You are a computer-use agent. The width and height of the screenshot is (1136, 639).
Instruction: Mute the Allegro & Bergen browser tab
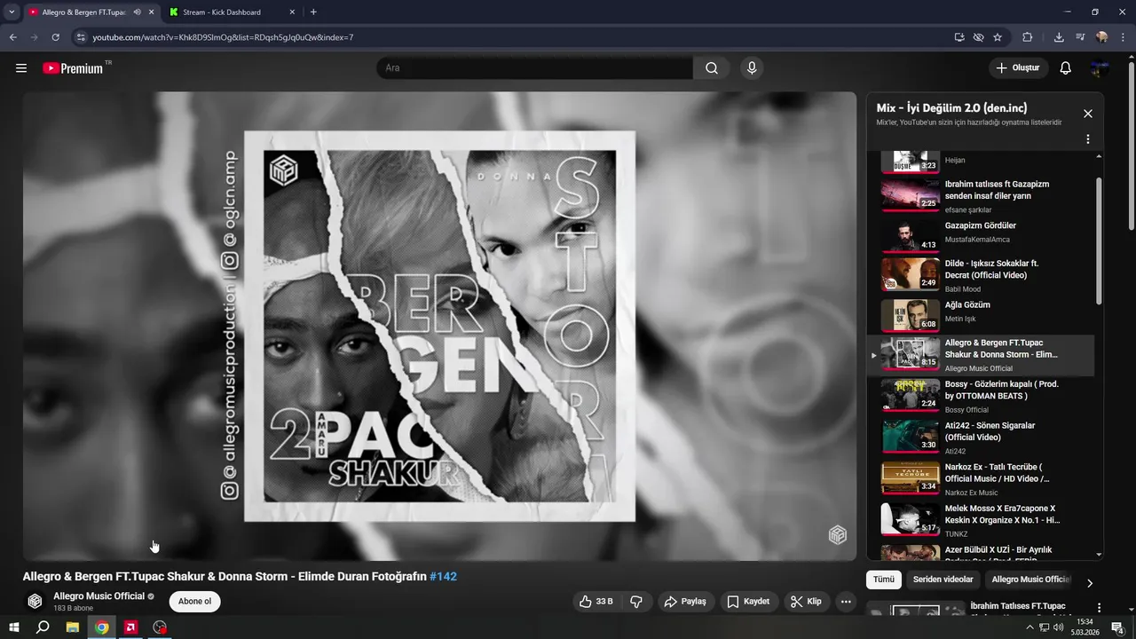point(137,12)
